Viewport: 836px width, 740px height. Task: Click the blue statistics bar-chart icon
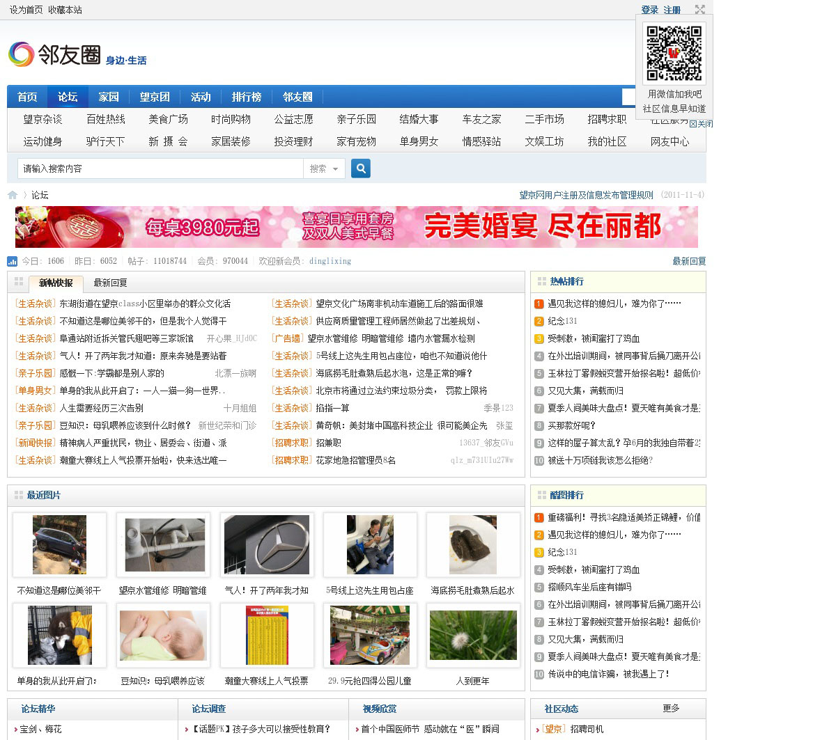pyautogui.click(x=12, y=261)
